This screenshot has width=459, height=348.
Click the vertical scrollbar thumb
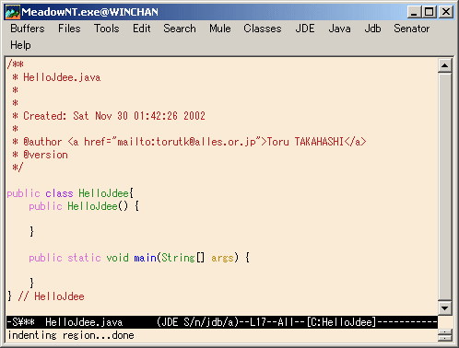coord(445,187)
